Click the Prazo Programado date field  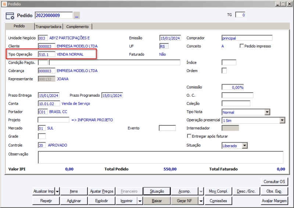(112, 96)
